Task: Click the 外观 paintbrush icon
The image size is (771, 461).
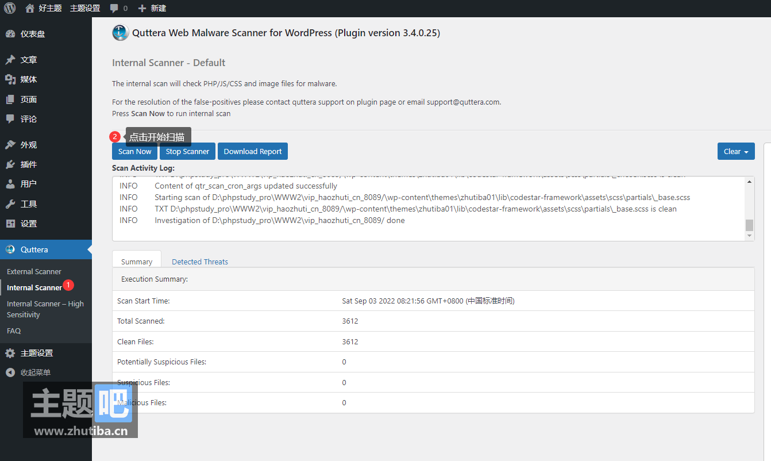Action: pyautogui.click(x=10, y=145)
